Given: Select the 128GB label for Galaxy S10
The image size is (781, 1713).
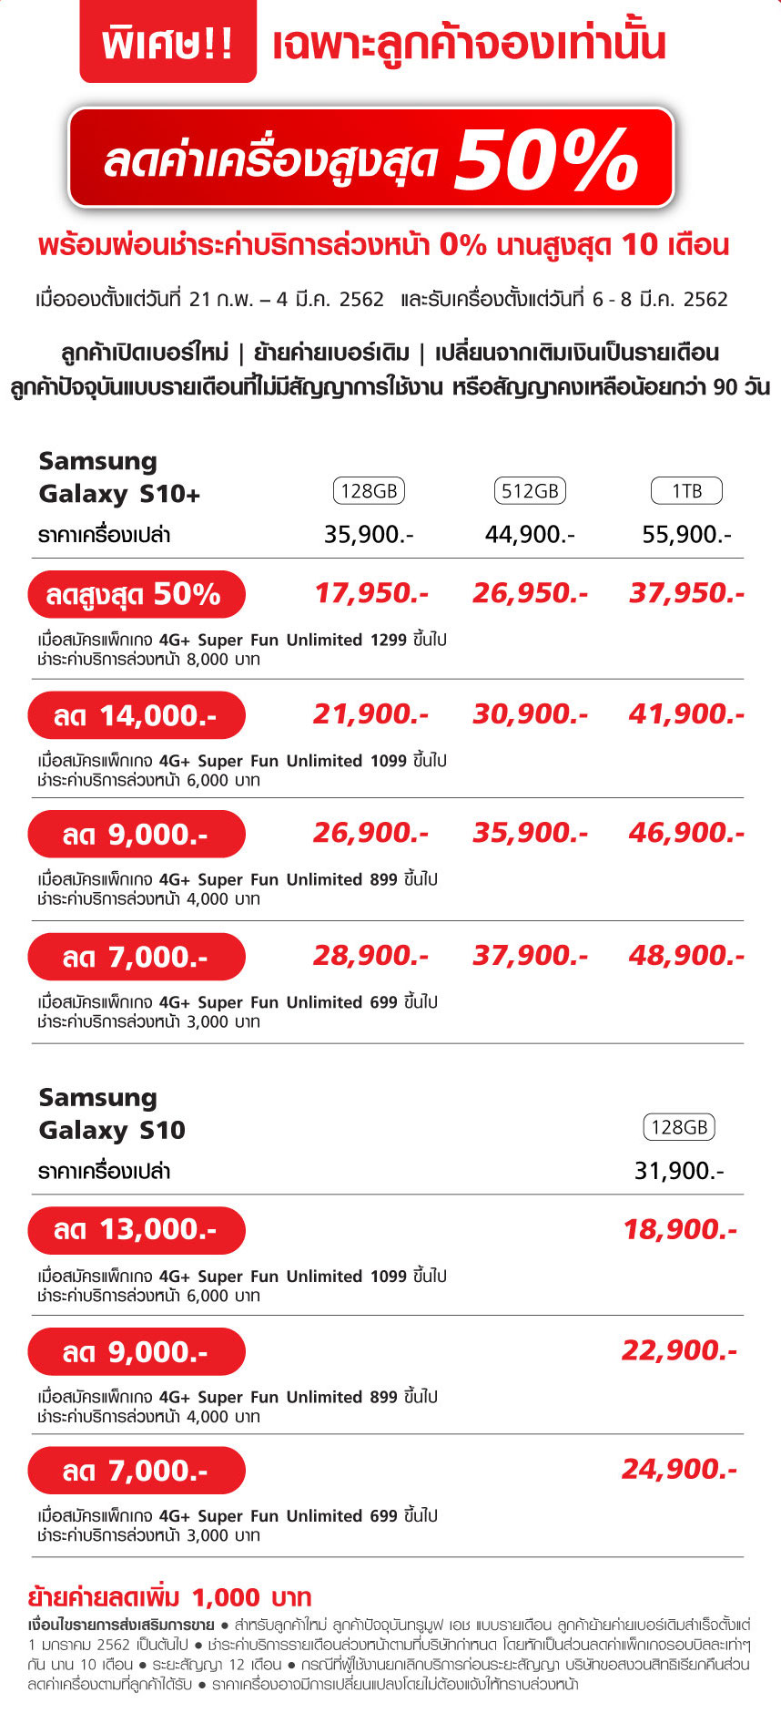Looking at the screenshot, I should tap(679, 1127).
